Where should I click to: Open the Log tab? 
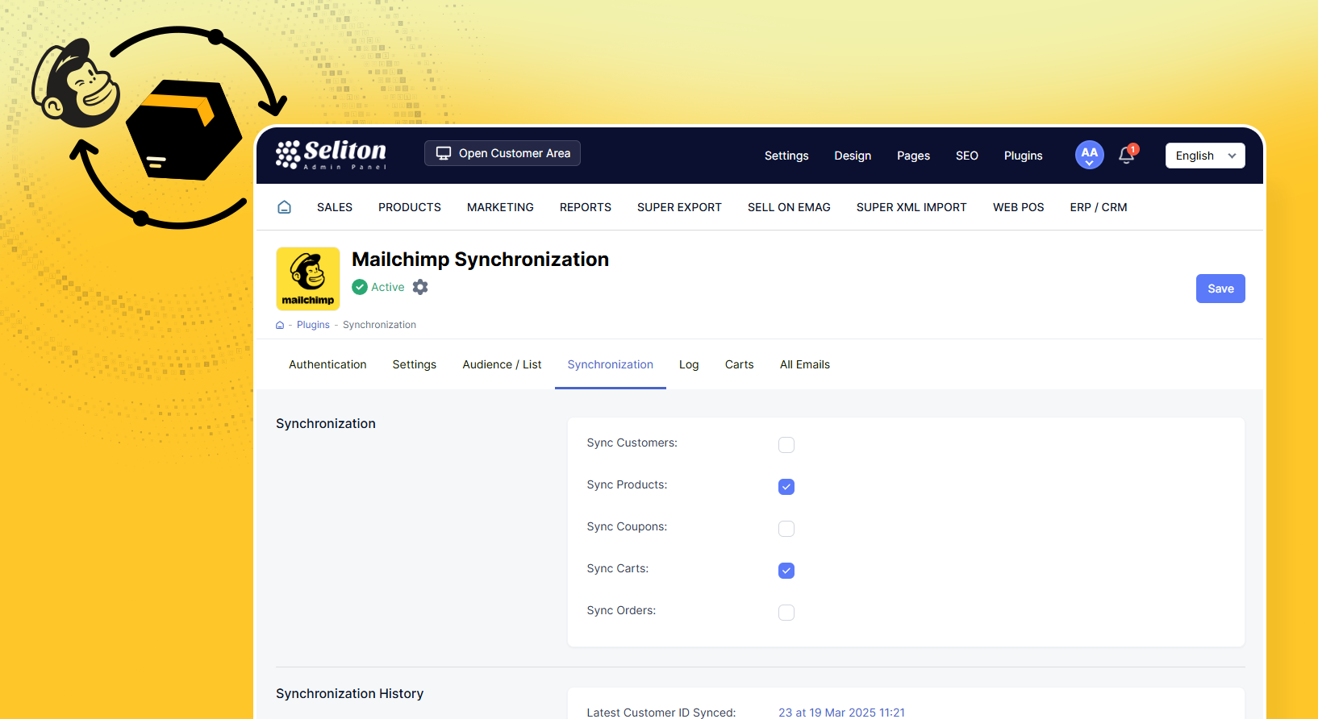pos(689,364)
